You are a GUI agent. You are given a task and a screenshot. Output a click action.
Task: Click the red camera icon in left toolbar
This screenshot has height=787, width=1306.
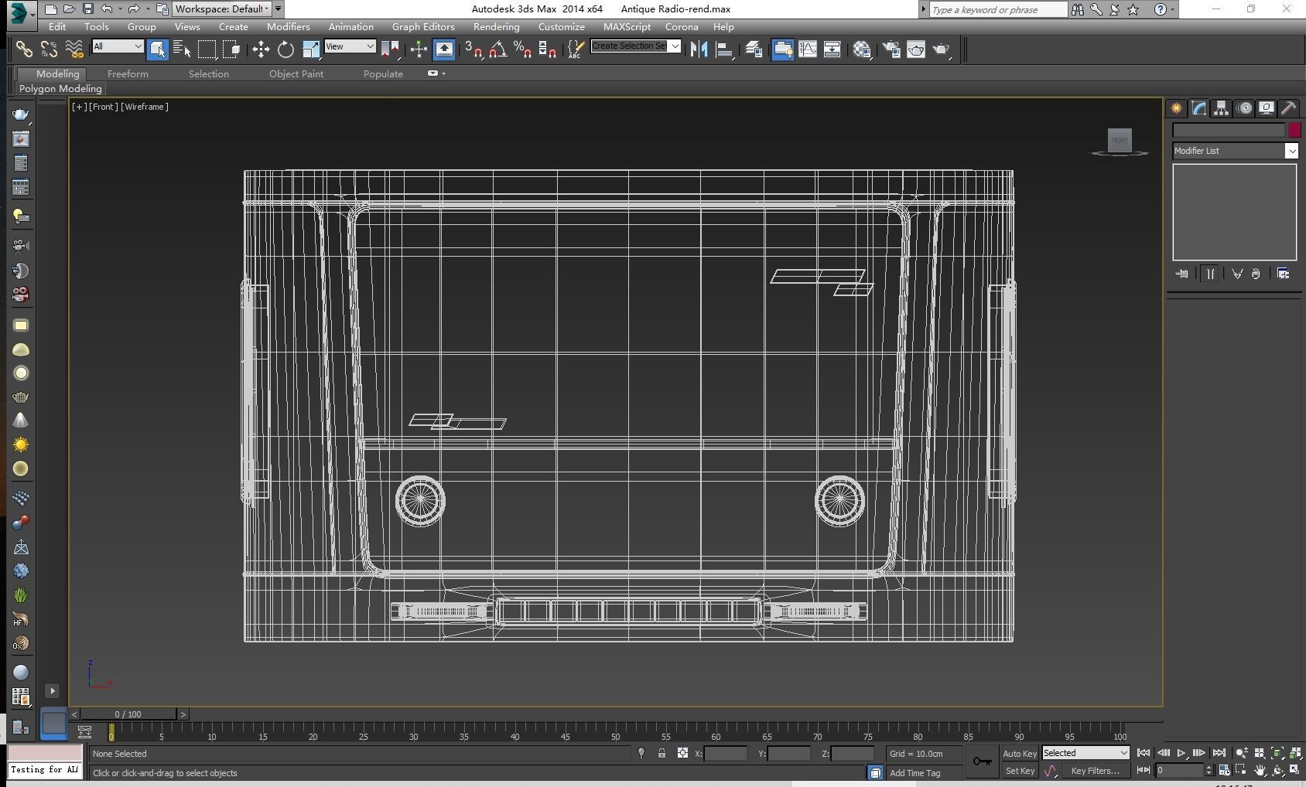pyautogui.click(x=21, y=295)
